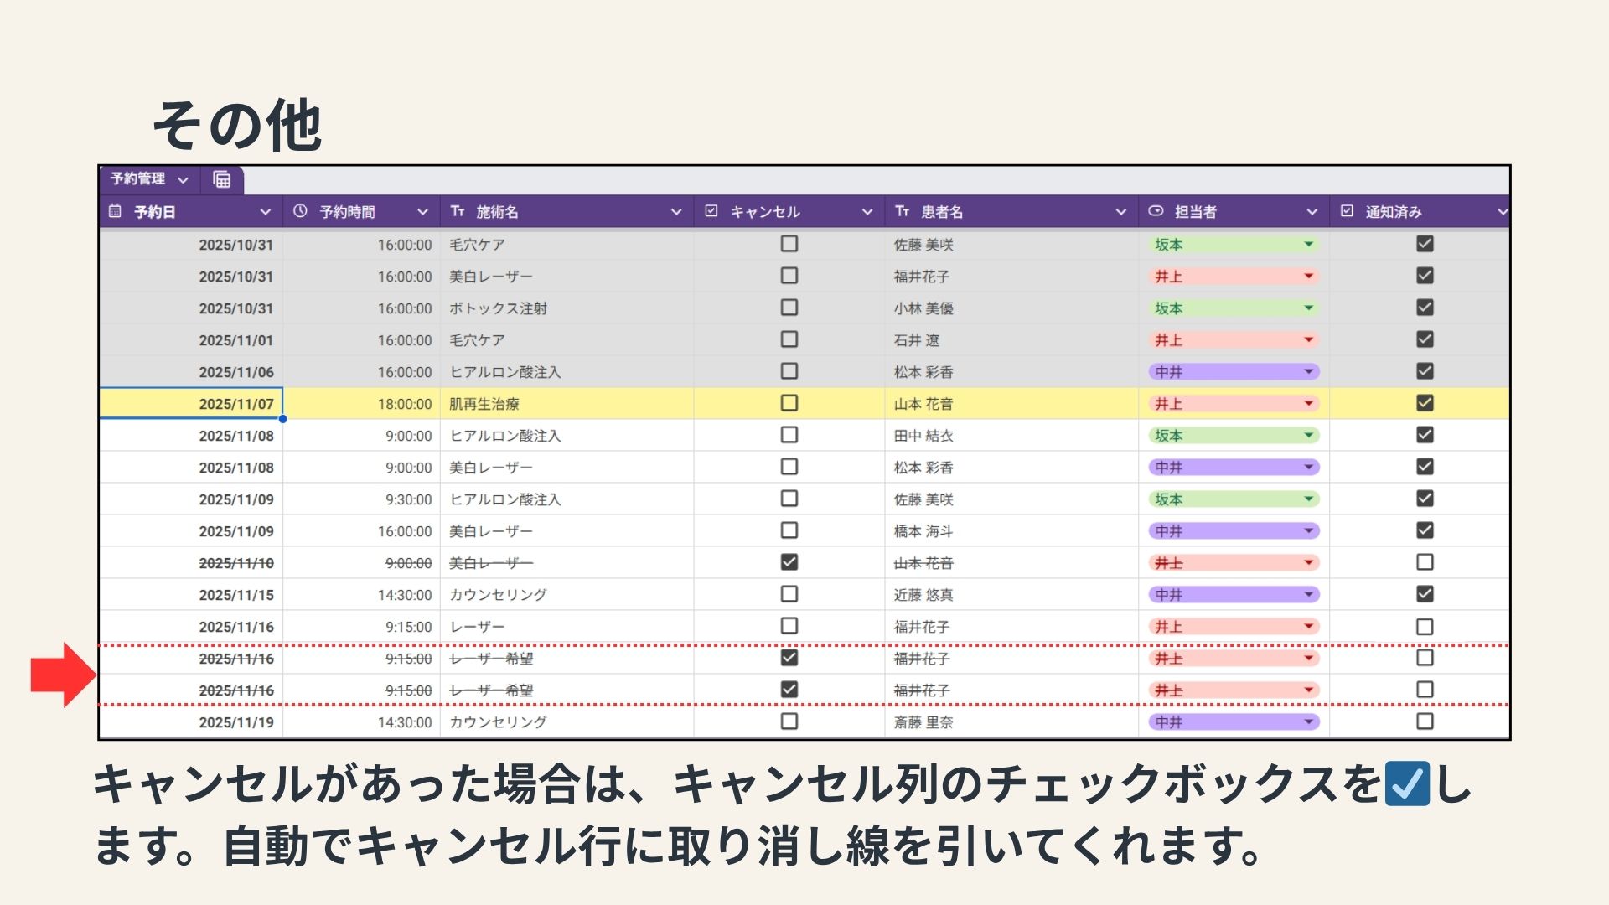Open the 施術名 column filter dropdown arrow
Screen dimensions: 1609x905
tap(675, 212)
